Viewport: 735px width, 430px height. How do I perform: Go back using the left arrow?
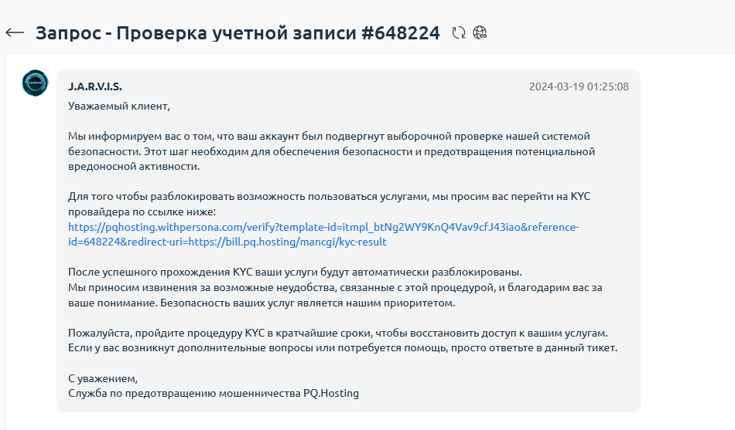point(15,32)
